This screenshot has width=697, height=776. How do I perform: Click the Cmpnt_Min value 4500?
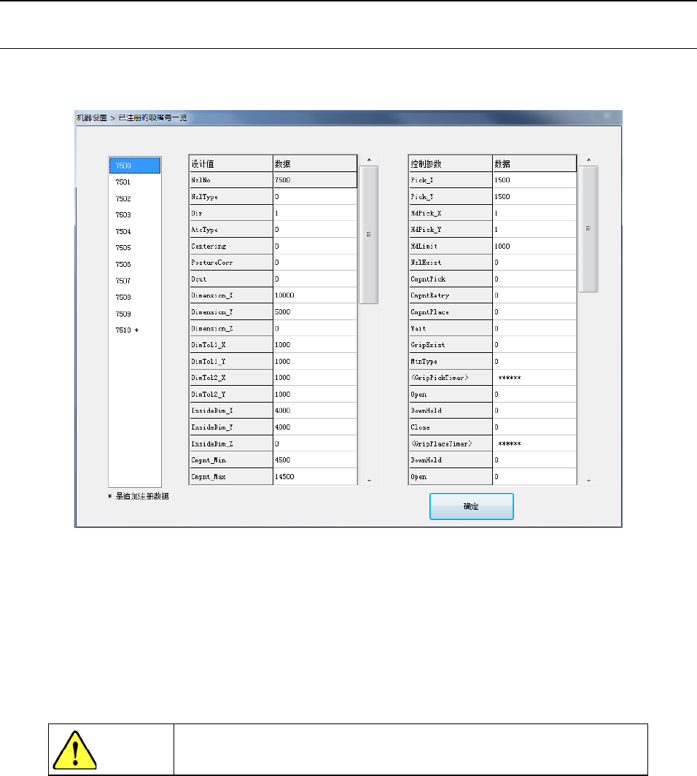(x=315, y=460)
